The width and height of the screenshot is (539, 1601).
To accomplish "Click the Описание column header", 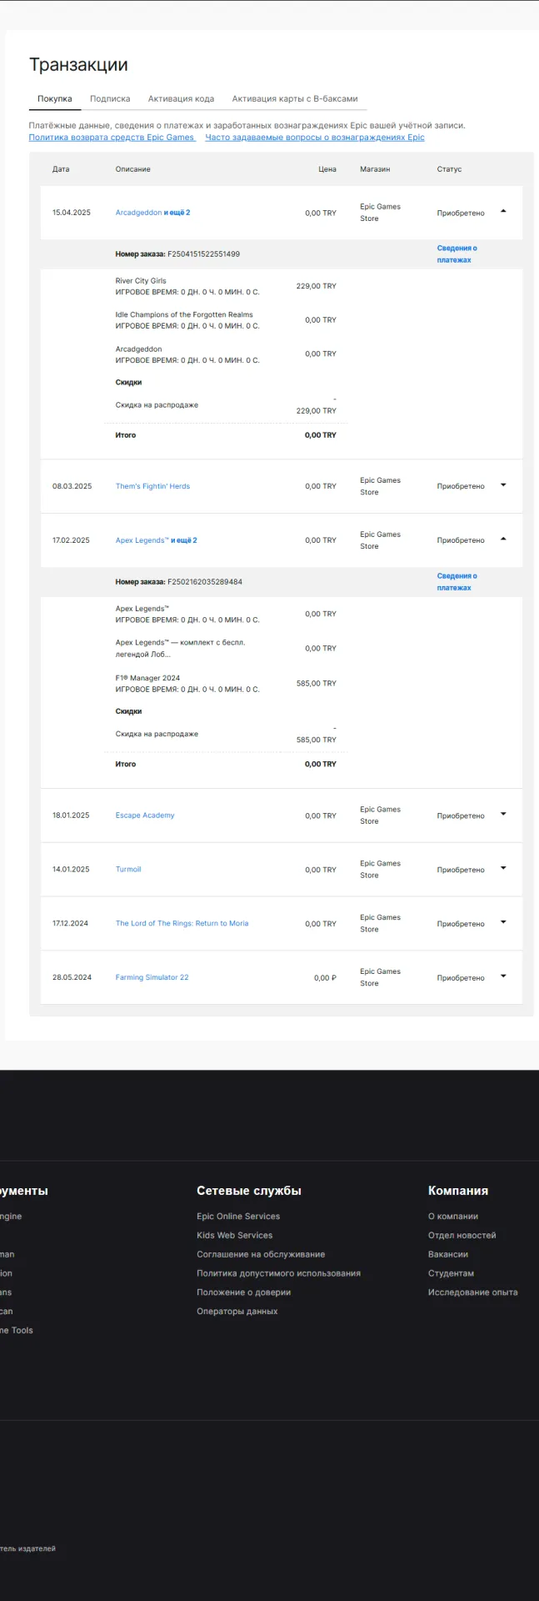I will click(x=133, y=169).
